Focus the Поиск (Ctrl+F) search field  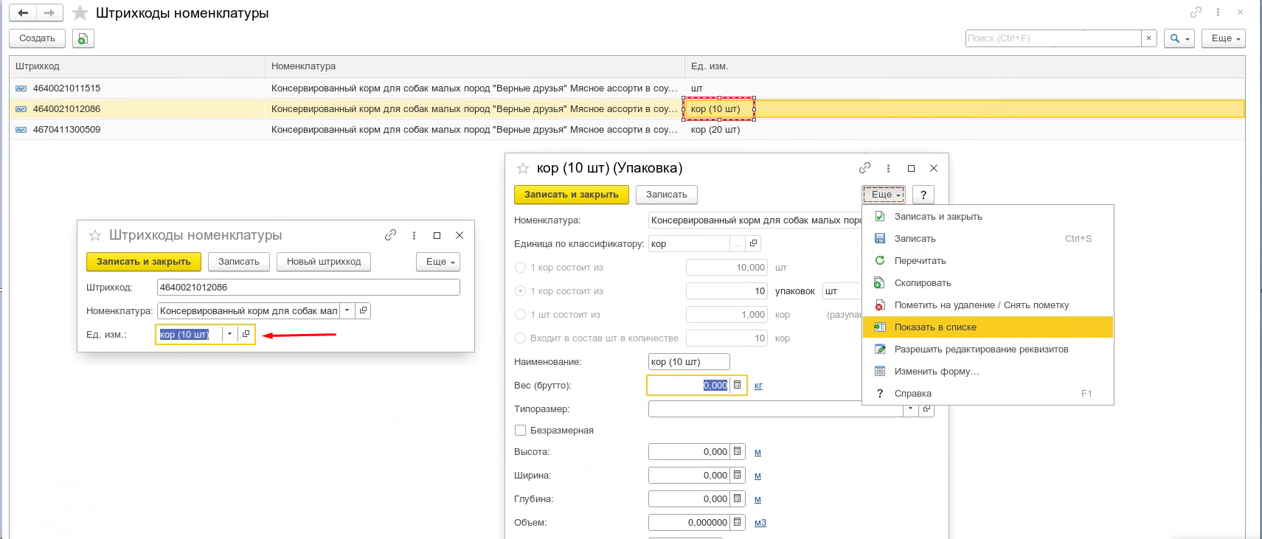pyautogui.click(x=1053, y=38)
